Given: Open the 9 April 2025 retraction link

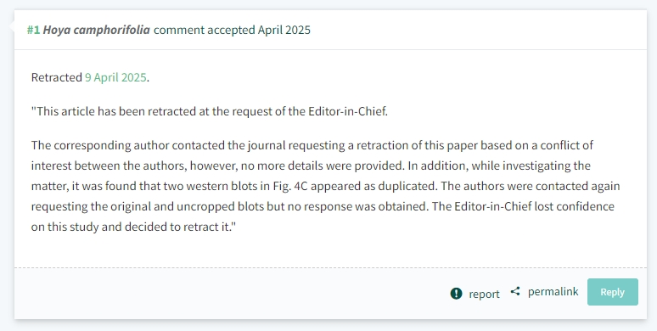Looking at the screenshot, I should coord(115,77).
